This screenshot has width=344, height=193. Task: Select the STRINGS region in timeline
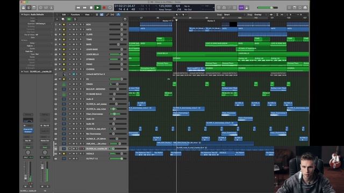pos(205,60)
